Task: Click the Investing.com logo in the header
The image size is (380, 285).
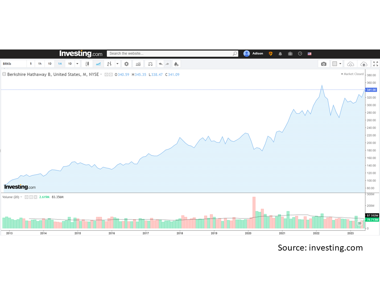Action: (x=81, y=53)
